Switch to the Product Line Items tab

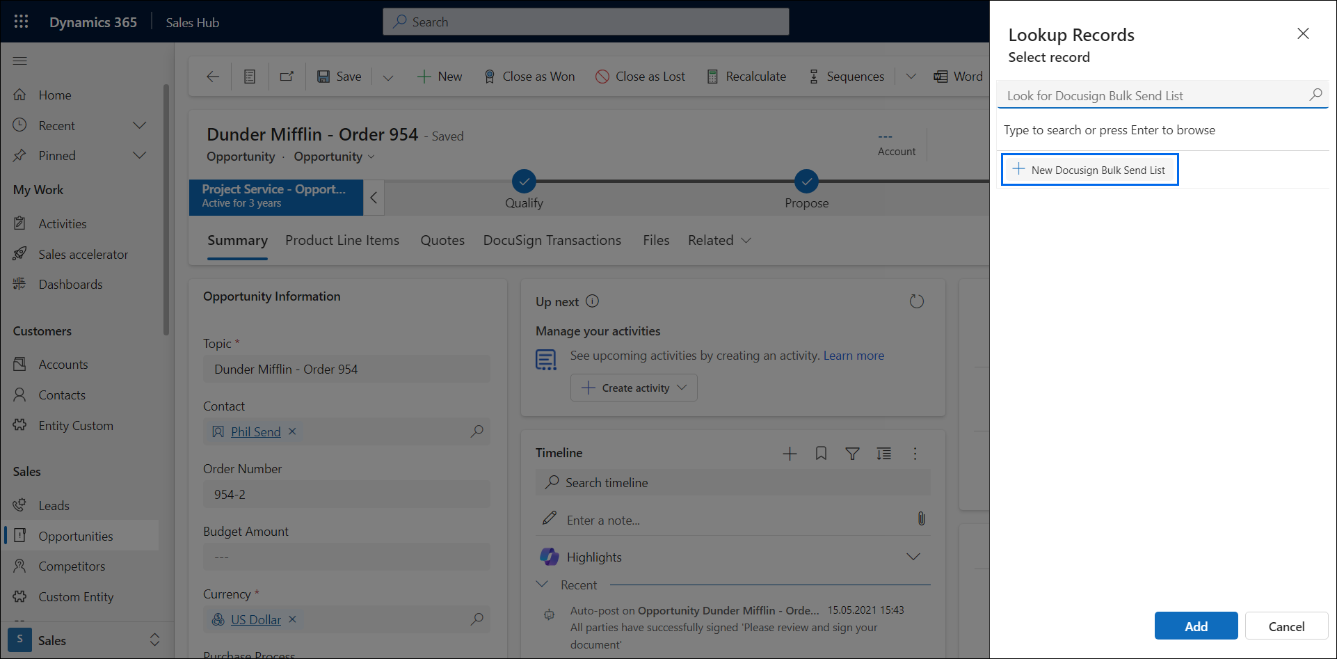[x=342, y=240]
